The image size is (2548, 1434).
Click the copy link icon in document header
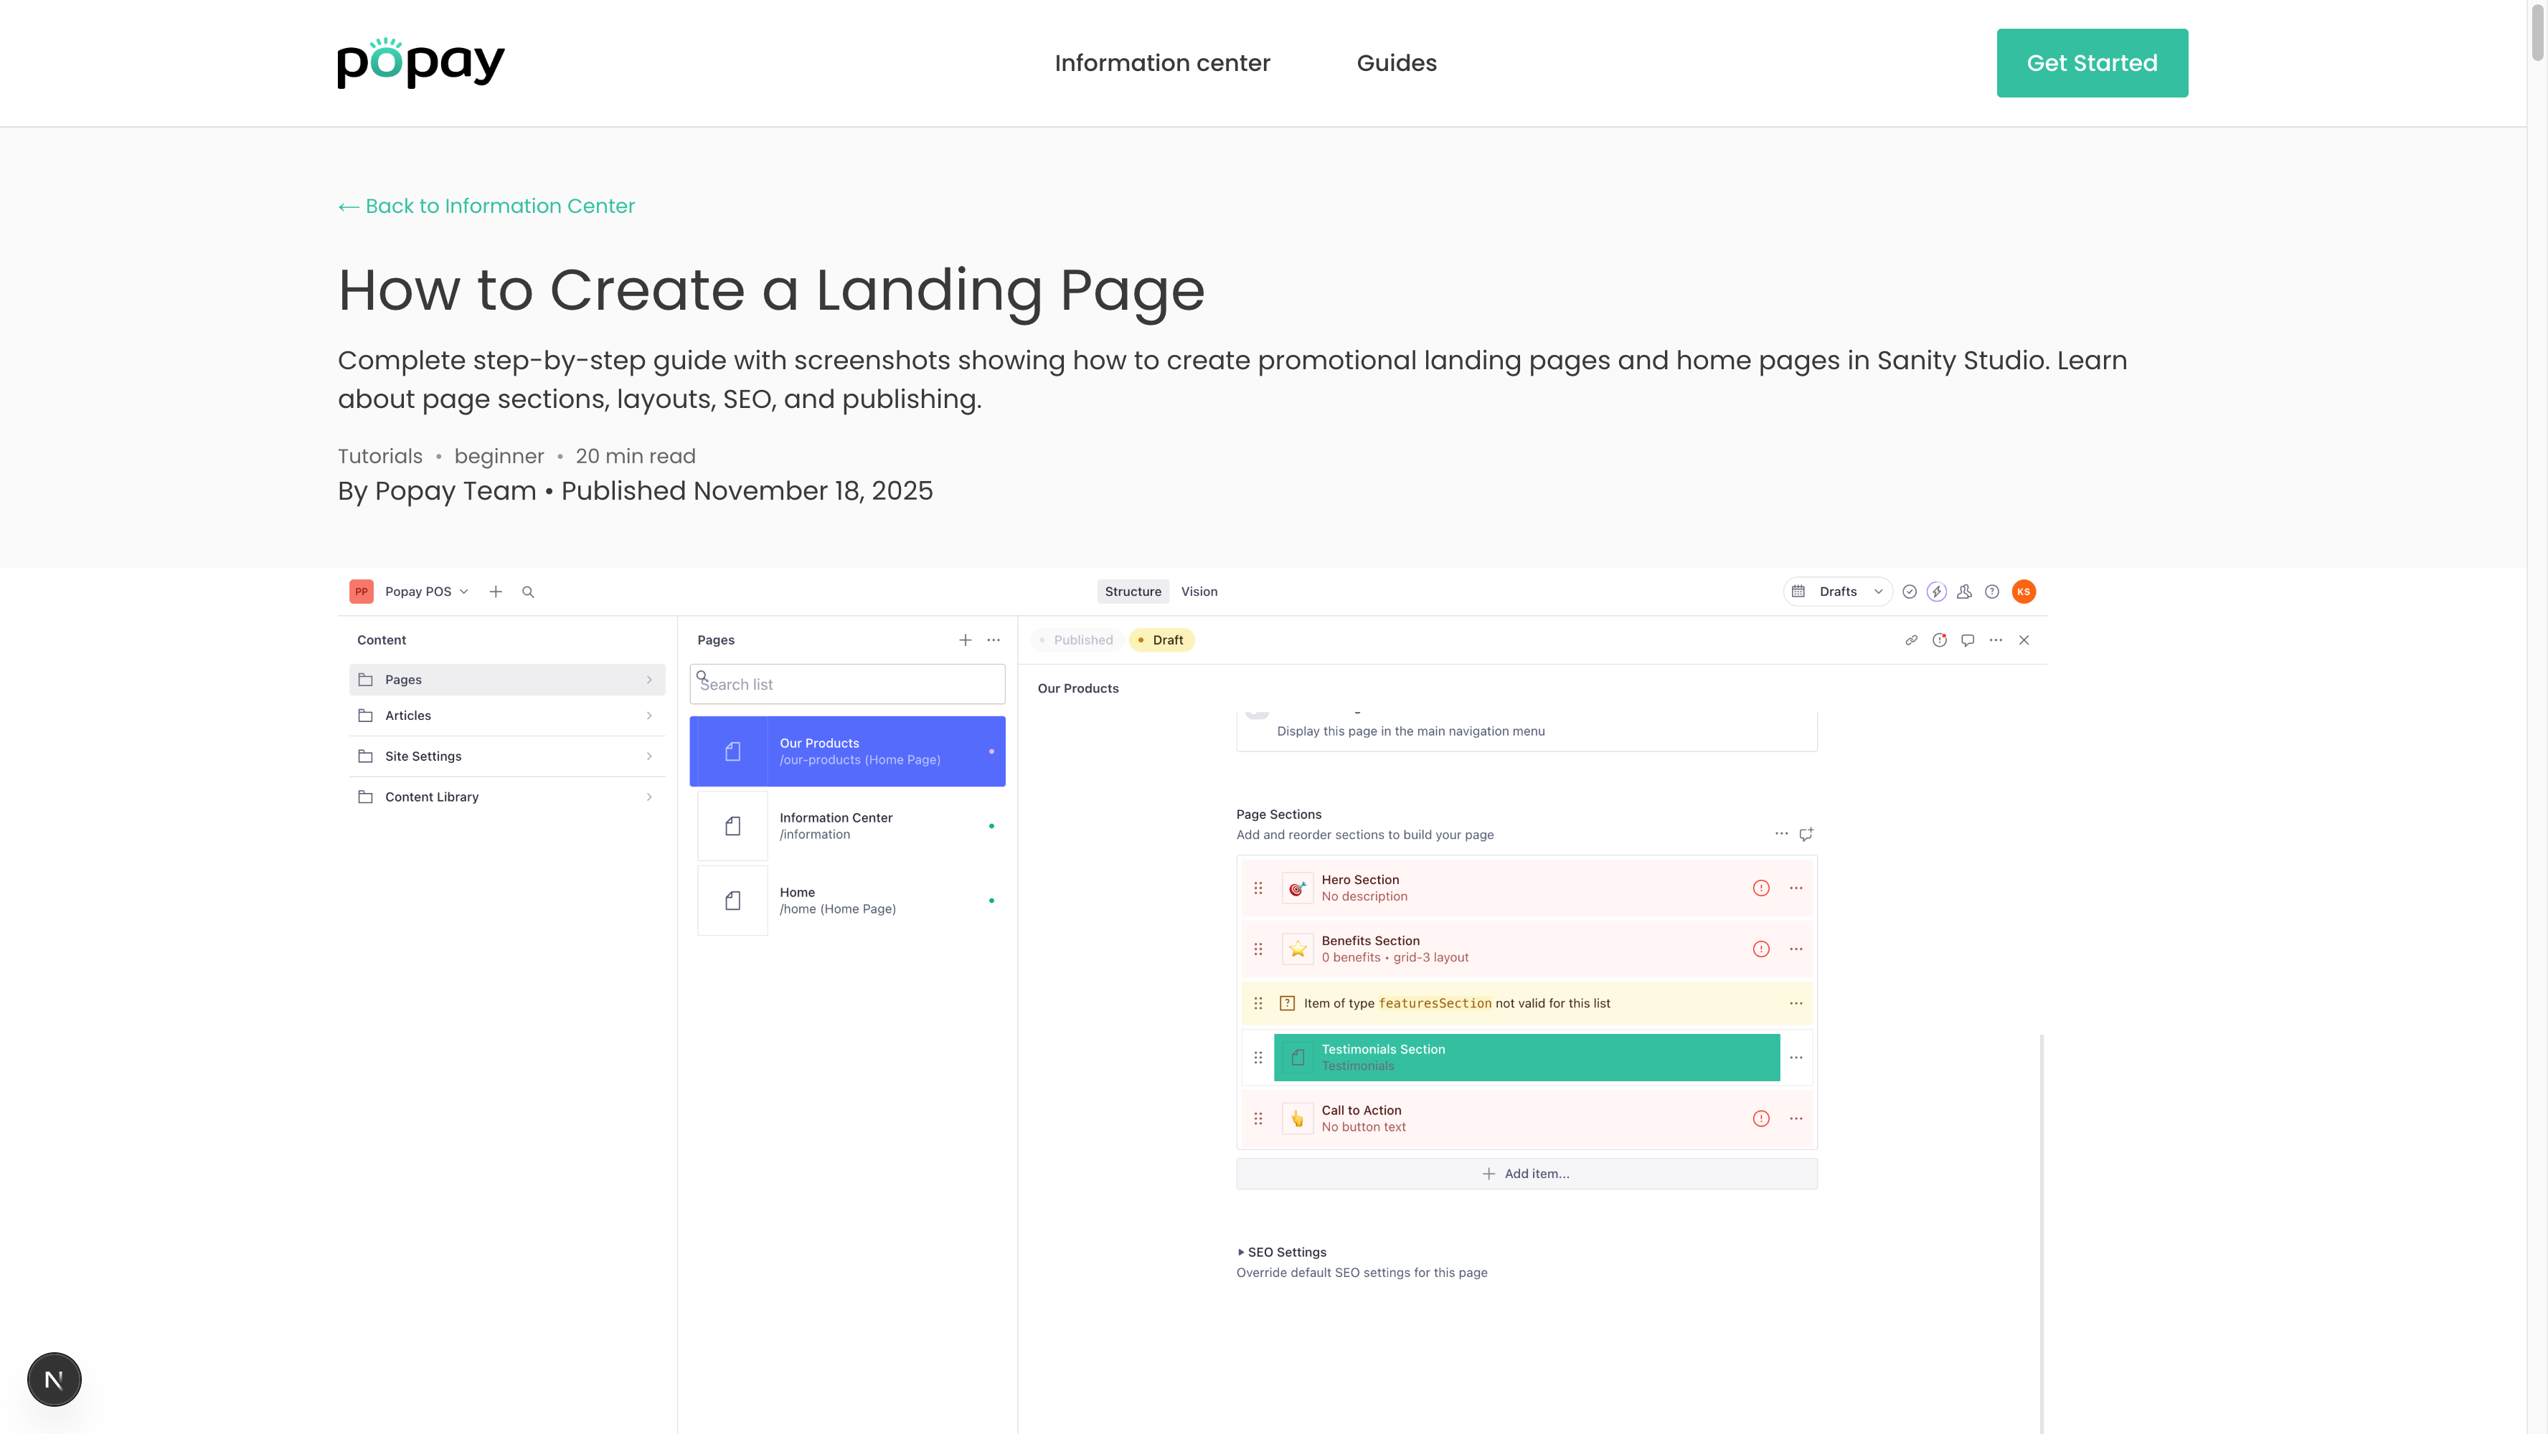[1911, 640]
